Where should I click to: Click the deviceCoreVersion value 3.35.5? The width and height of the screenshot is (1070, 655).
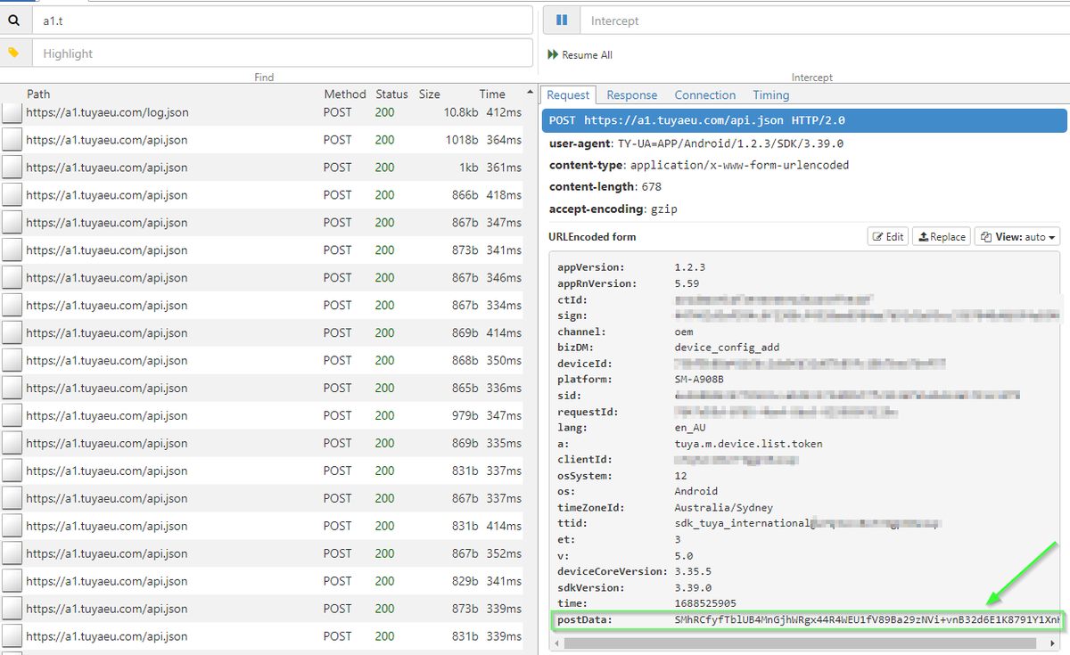pyautogui.click(x=693, y=571)
